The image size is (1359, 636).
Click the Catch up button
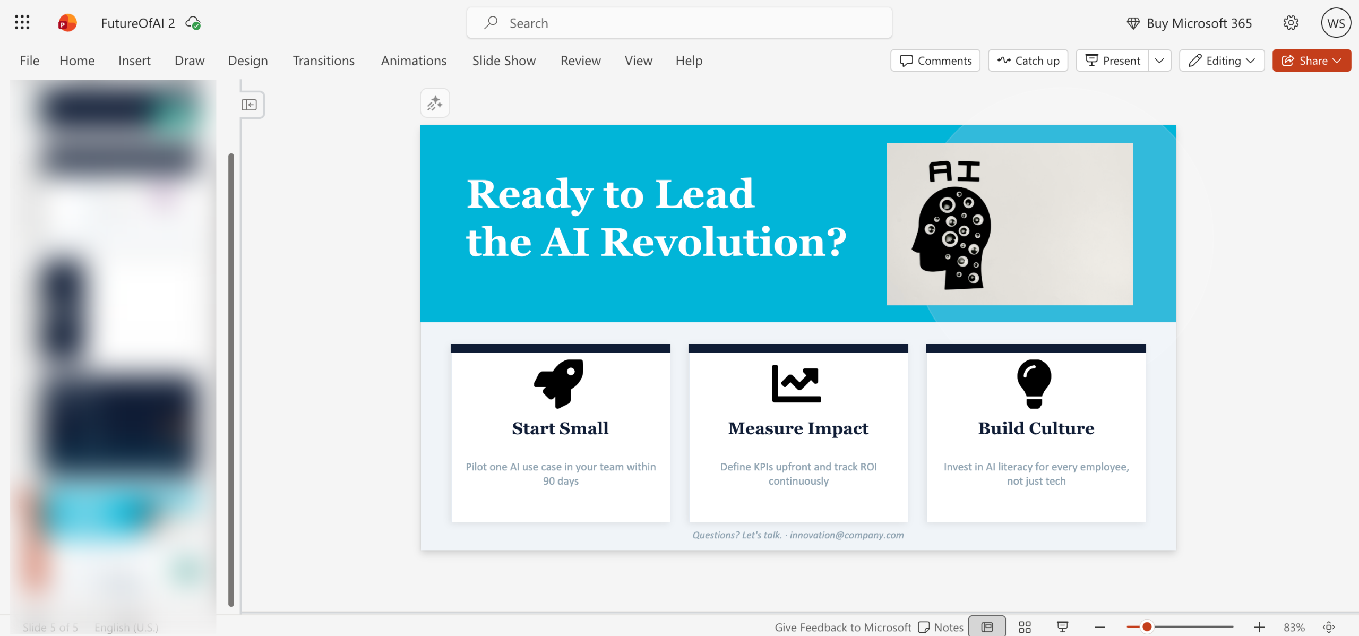tap(1028, 61)
